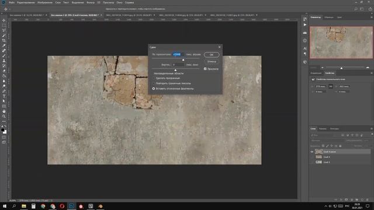Select the History Brush tool

pyautogui.click(x=4, y=66)
